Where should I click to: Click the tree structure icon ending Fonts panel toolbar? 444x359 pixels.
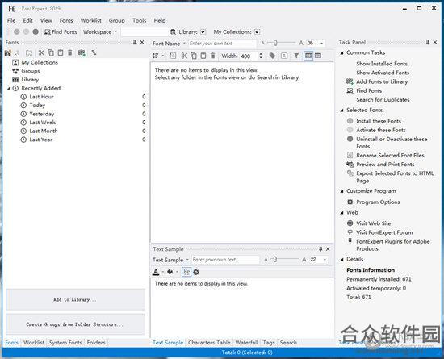pyautogui.click(x=94, y=52)
